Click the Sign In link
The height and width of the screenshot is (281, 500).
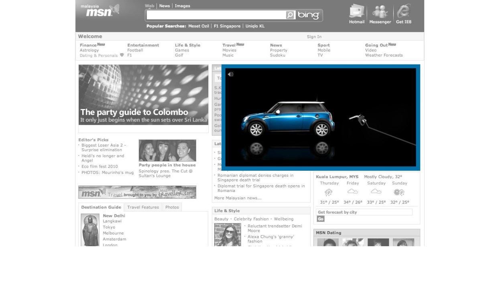pyautogui.click(x=314, y=37)
